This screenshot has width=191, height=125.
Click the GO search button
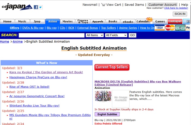coord(132,35)
